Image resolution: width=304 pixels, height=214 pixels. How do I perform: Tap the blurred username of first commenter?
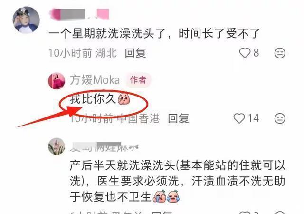coord(79,14)
